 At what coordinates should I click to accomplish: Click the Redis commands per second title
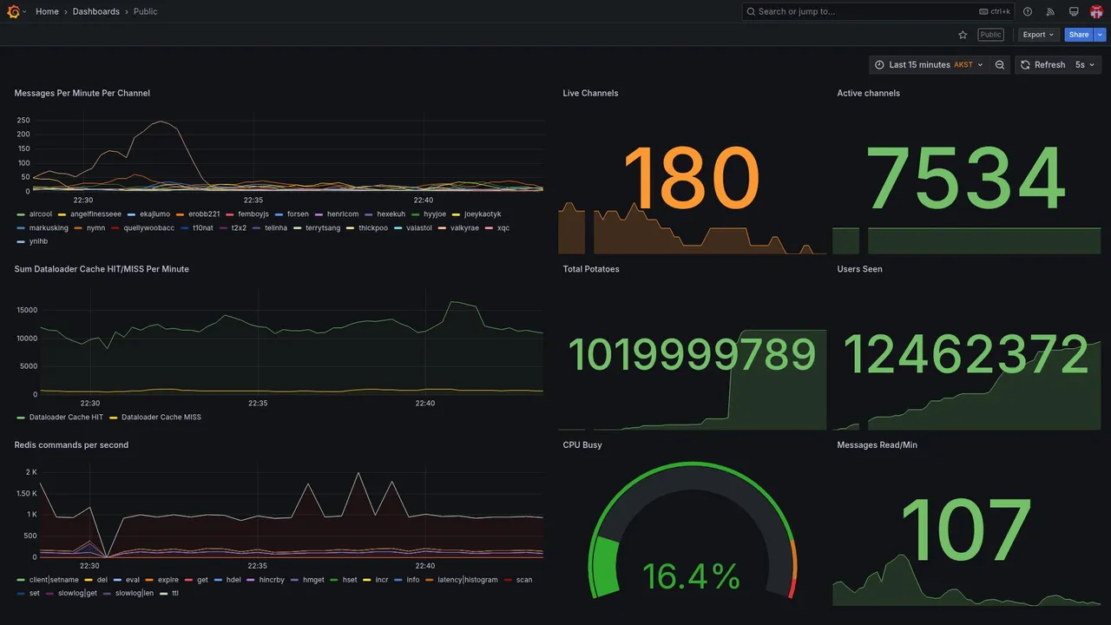pyautogui.click(x=71, y=444)
